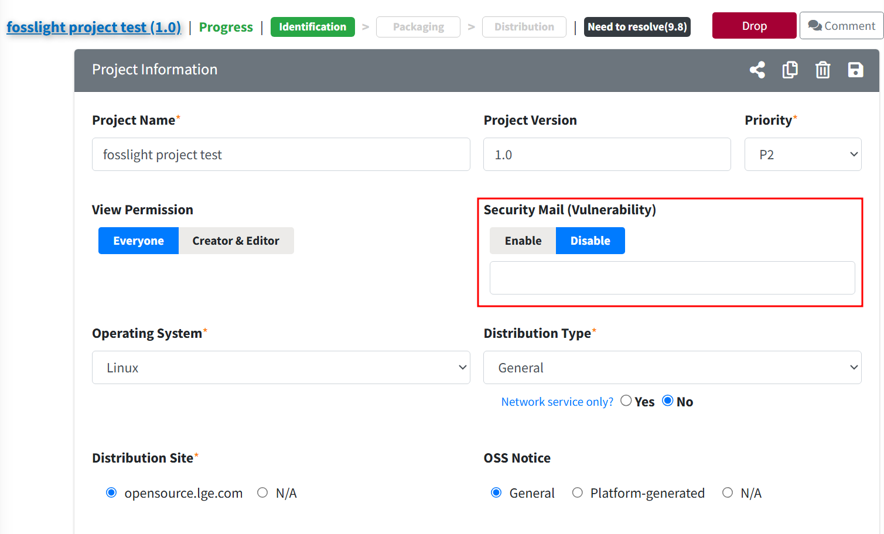The height and width of the screenshot is (534, 884).
Task: Select Platform-generated OSS Notice option
Action: (578, 493)
